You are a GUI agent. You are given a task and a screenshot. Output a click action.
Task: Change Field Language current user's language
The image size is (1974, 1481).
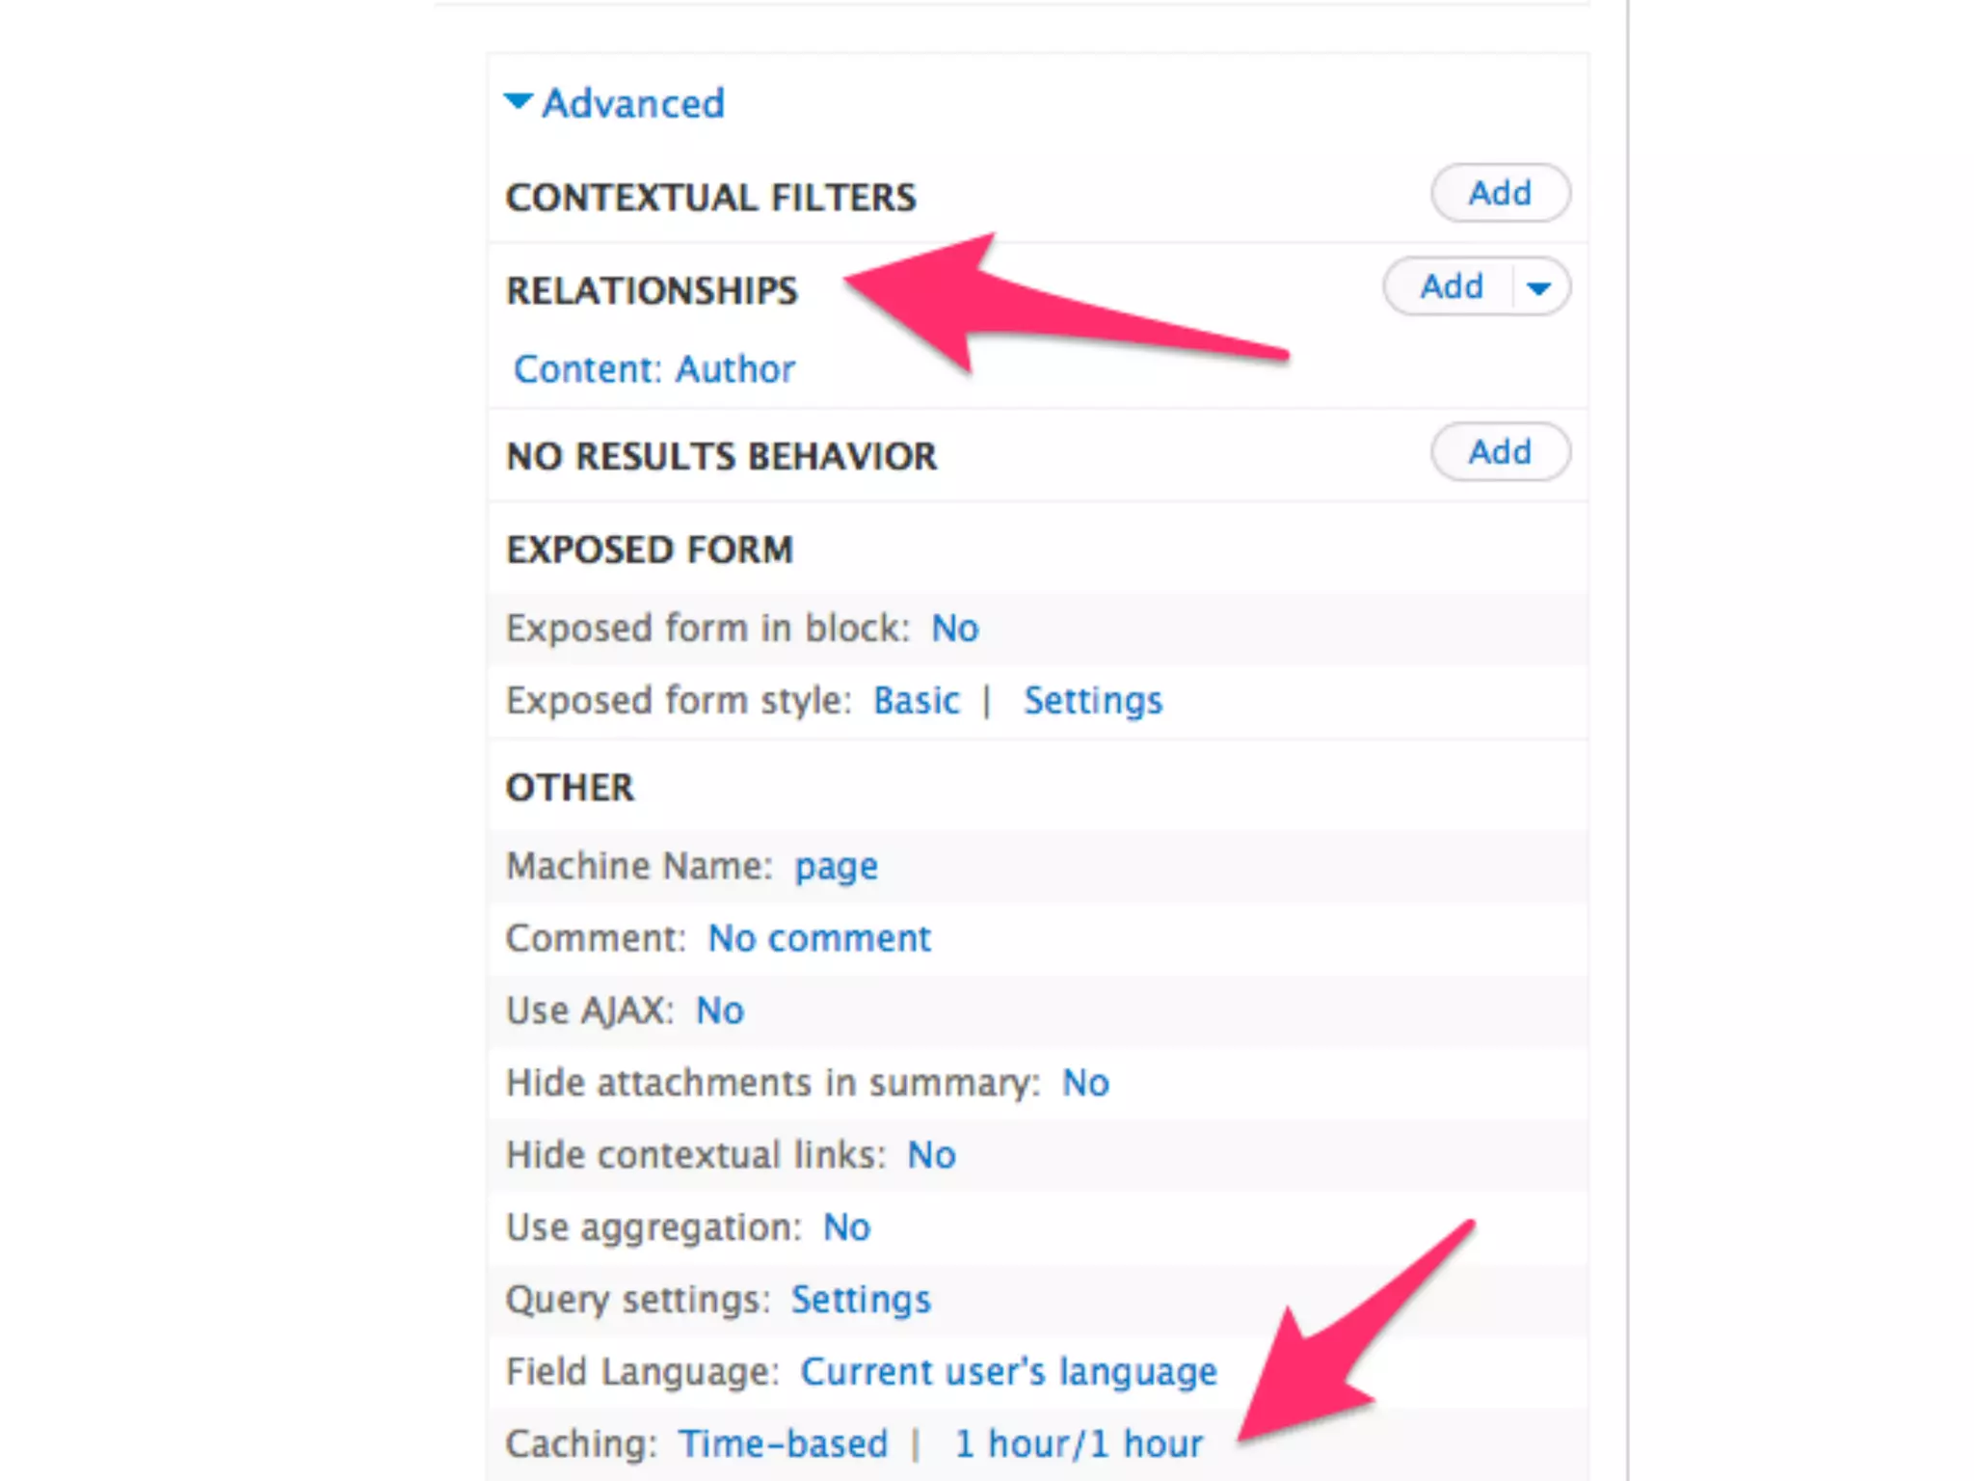click(1008, 1372)
